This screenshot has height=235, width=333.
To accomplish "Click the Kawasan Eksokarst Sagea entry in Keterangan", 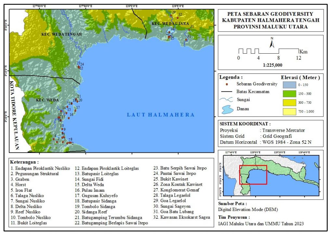I will [184, 217].
